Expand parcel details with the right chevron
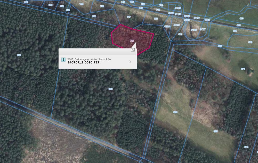 tap(130, 62)
